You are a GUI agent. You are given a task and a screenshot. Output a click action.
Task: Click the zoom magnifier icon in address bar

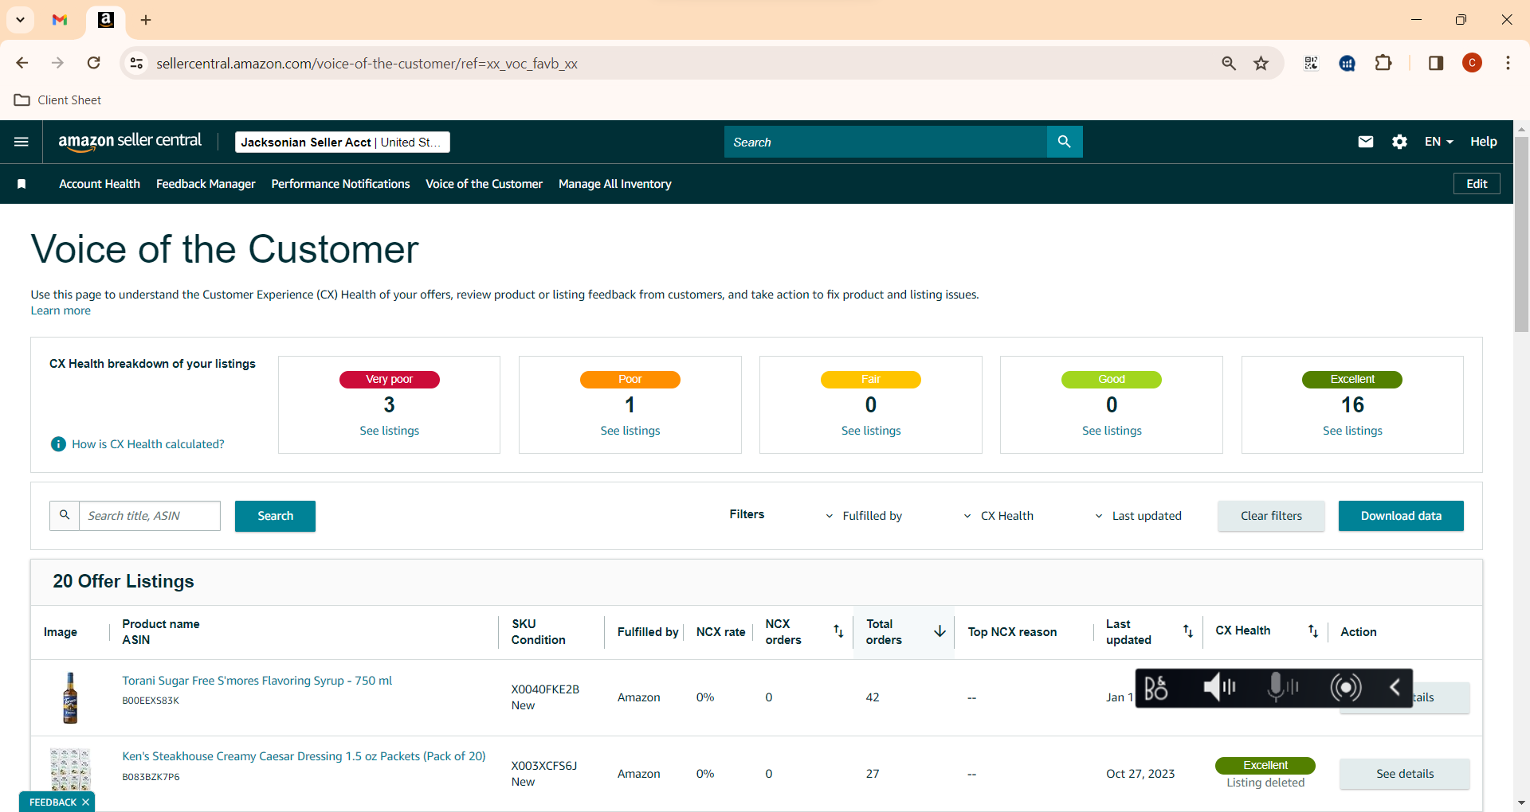point(1229,63)
